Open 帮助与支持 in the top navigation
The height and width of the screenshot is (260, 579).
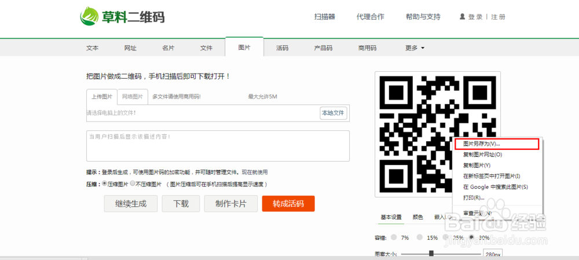click(423, 17)
